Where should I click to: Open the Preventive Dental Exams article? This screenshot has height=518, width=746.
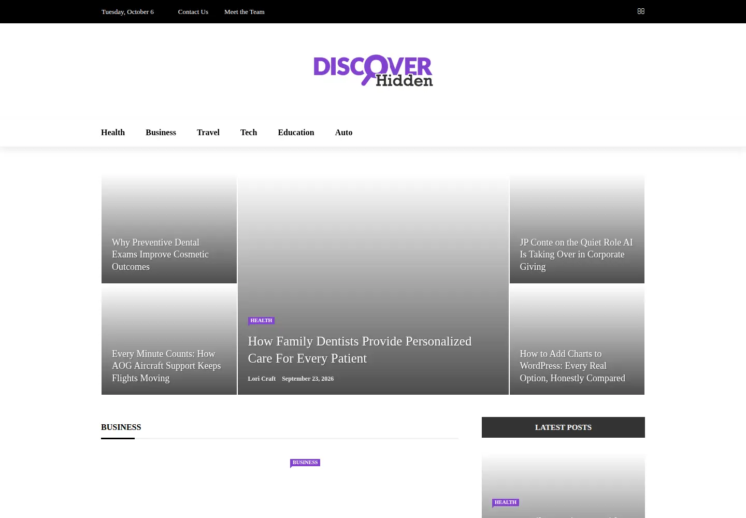tap(160, 254)
